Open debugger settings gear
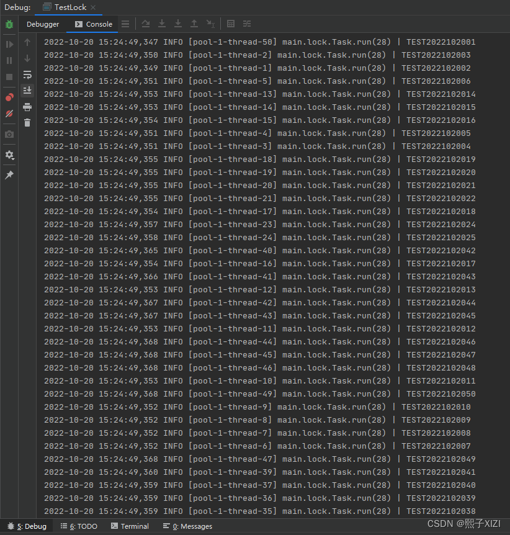Image resolution: width=510 pixels, height=535 pixels. click(9, 155)
